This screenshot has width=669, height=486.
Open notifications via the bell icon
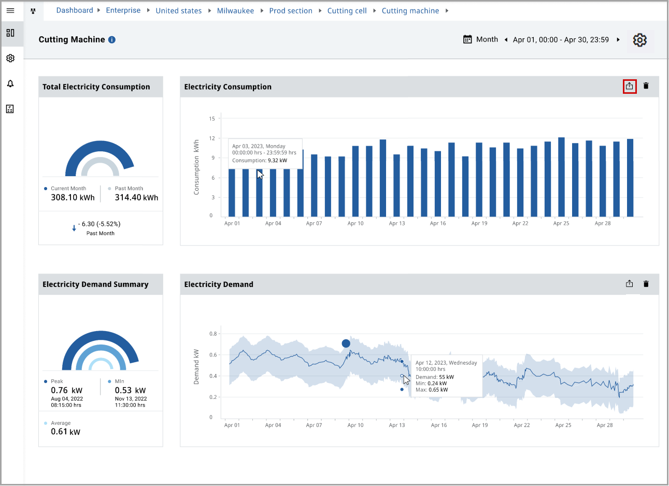[10, 83]
